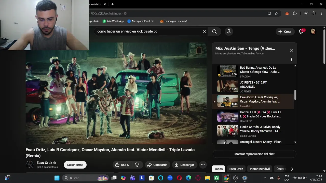
Task: Open the (76) WhatsApp bookmark
Action: [113, 21]
